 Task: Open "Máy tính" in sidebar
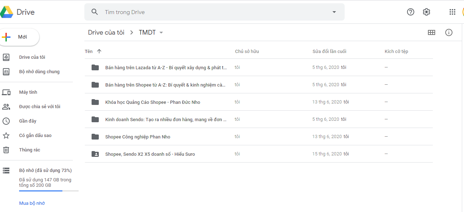pyautogui.click(x=28, y=92)
